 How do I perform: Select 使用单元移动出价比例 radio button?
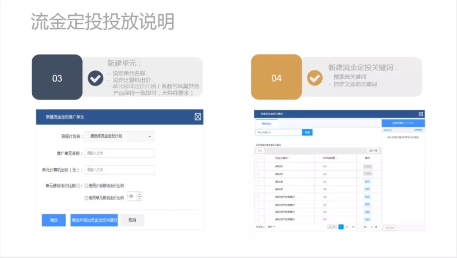(x=86, y=197)
